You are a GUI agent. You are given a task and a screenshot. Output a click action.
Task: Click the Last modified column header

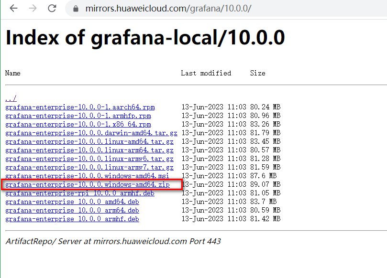(206, 73)
